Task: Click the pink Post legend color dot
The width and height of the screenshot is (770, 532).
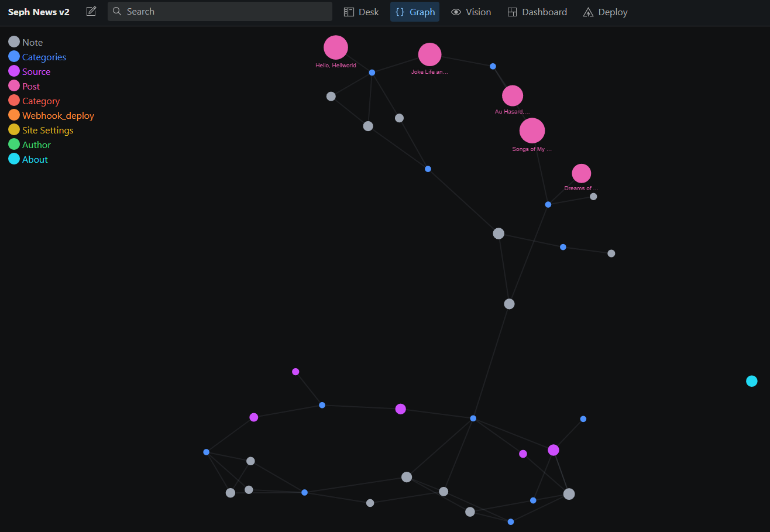Action: [14, 85]
